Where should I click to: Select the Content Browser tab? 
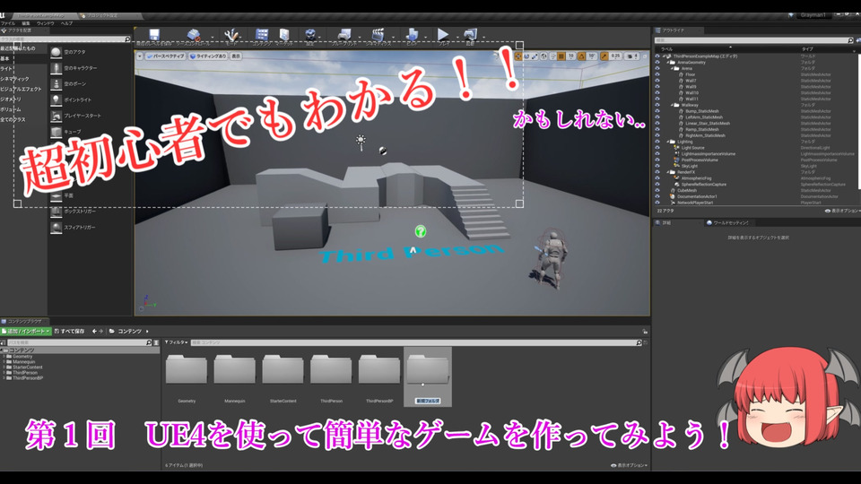24,321
